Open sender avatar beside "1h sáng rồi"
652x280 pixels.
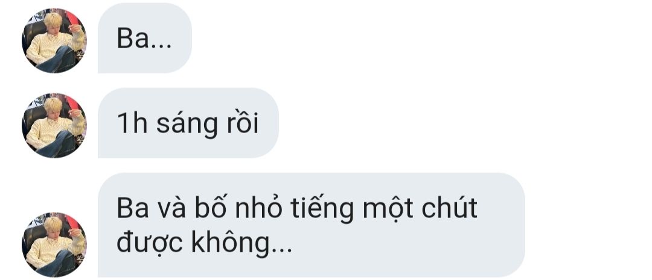(54, 125)
